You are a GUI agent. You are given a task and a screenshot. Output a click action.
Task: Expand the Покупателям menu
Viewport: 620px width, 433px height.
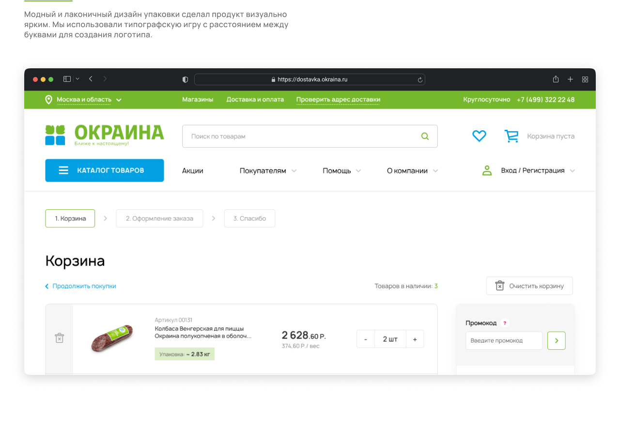tap(268, 170)
